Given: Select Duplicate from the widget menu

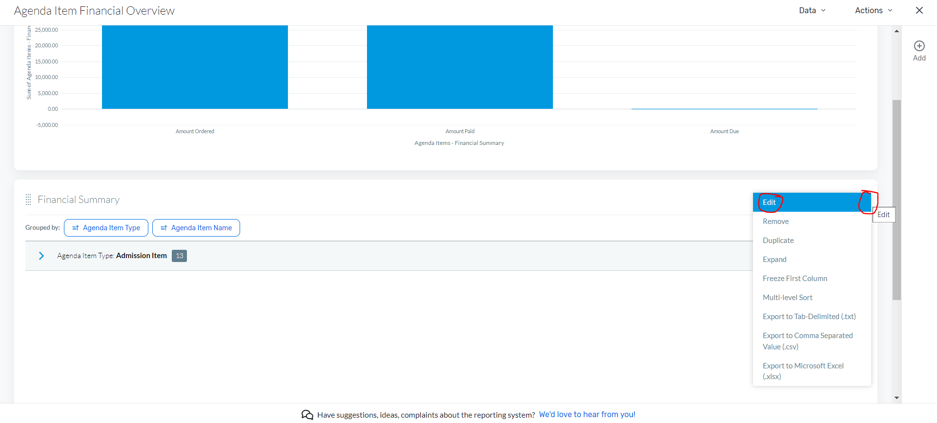Looking at the screenshot, I should click(x=812, y=241).
